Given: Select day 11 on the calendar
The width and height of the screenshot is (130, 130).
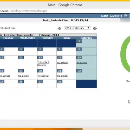Looking at the screenshot, I should 2,57.
